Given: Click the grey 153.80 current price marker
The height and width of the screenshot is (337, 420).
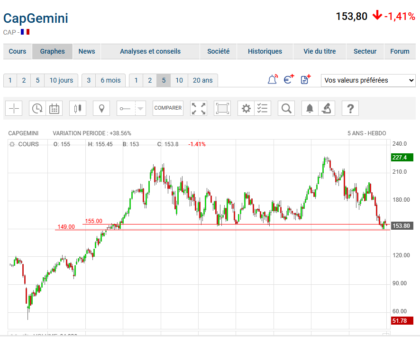Looking at the screenshot, I should coord(402,226).
